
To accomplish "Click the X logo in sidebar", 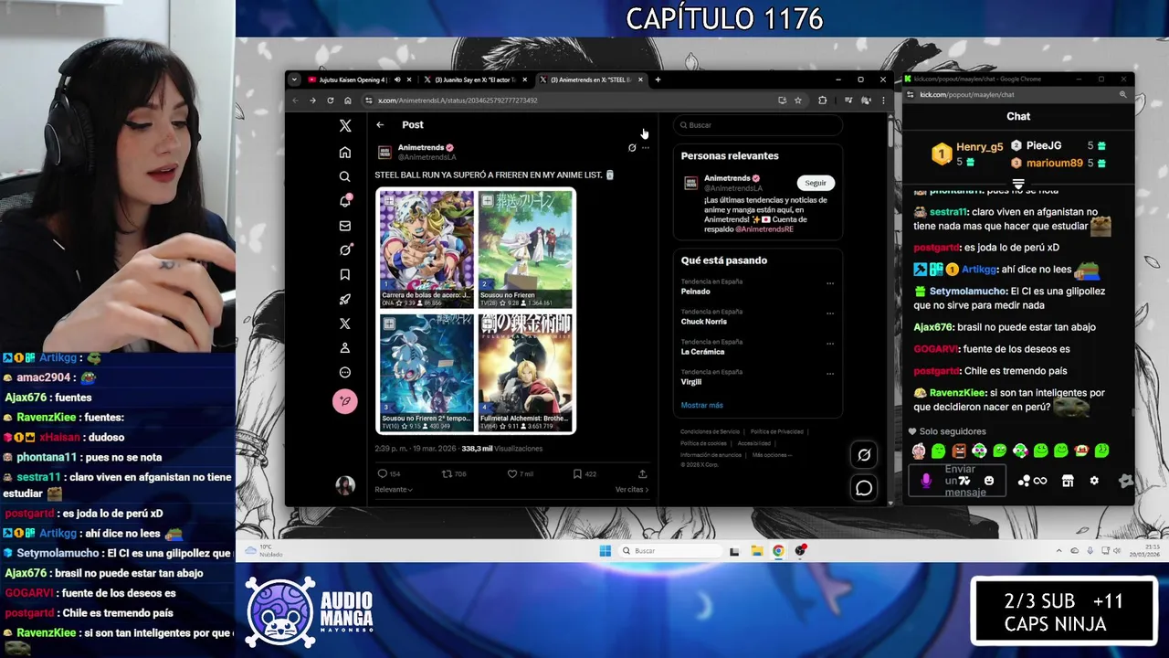I will click(345, 126).
